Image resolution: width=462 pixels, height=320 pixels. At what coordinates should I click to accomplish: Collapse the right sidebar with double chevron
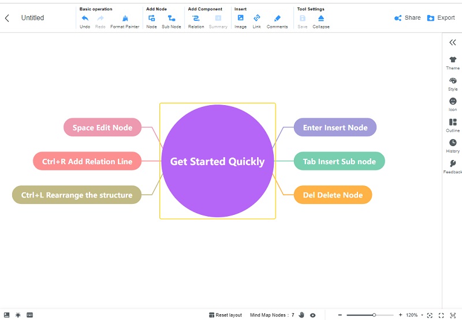pos(453,42)
